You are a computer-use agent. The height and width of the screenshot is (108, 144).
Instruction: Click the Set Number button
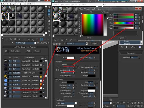click(x=15, y=51)
